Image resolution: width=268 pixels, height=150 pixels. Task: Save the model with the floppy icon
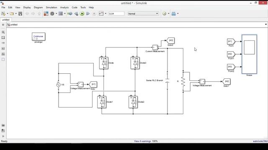[20, 14]
